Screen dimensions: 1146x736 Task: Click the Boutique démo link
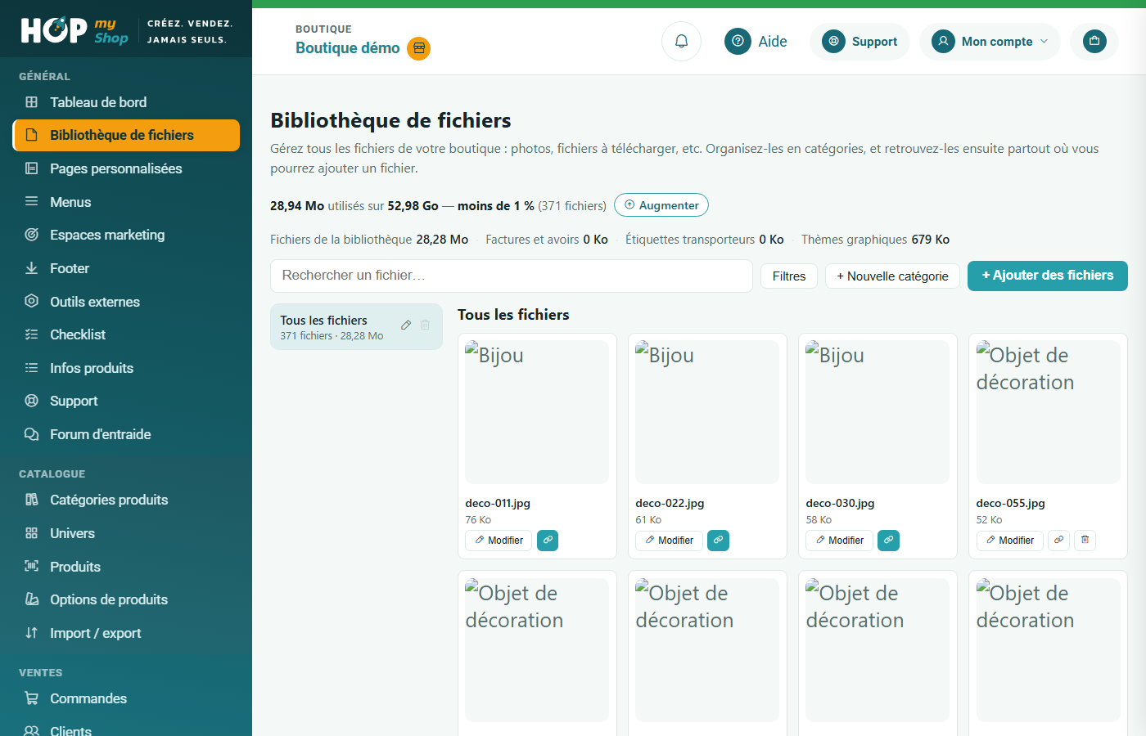pos(348,48)
